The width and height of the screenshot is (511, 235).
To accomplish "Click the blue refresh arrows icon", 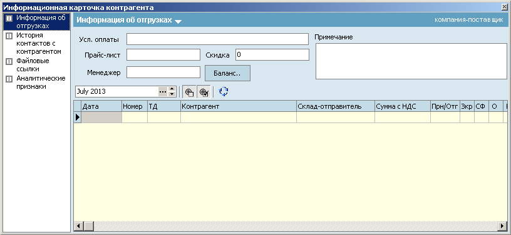I will [224, 92].
